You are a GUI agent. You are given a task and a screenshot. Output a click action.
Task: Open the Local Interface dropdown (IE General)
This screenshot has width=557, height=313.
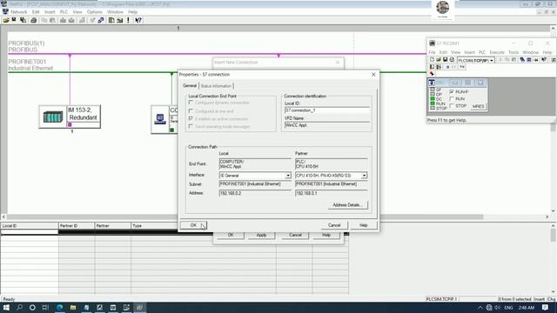point(288,176)
